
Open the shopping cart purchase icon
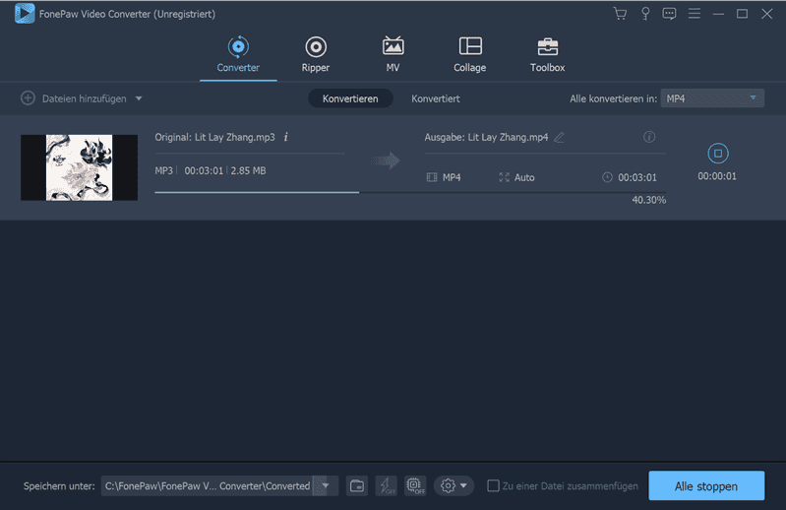pos(620,14)
